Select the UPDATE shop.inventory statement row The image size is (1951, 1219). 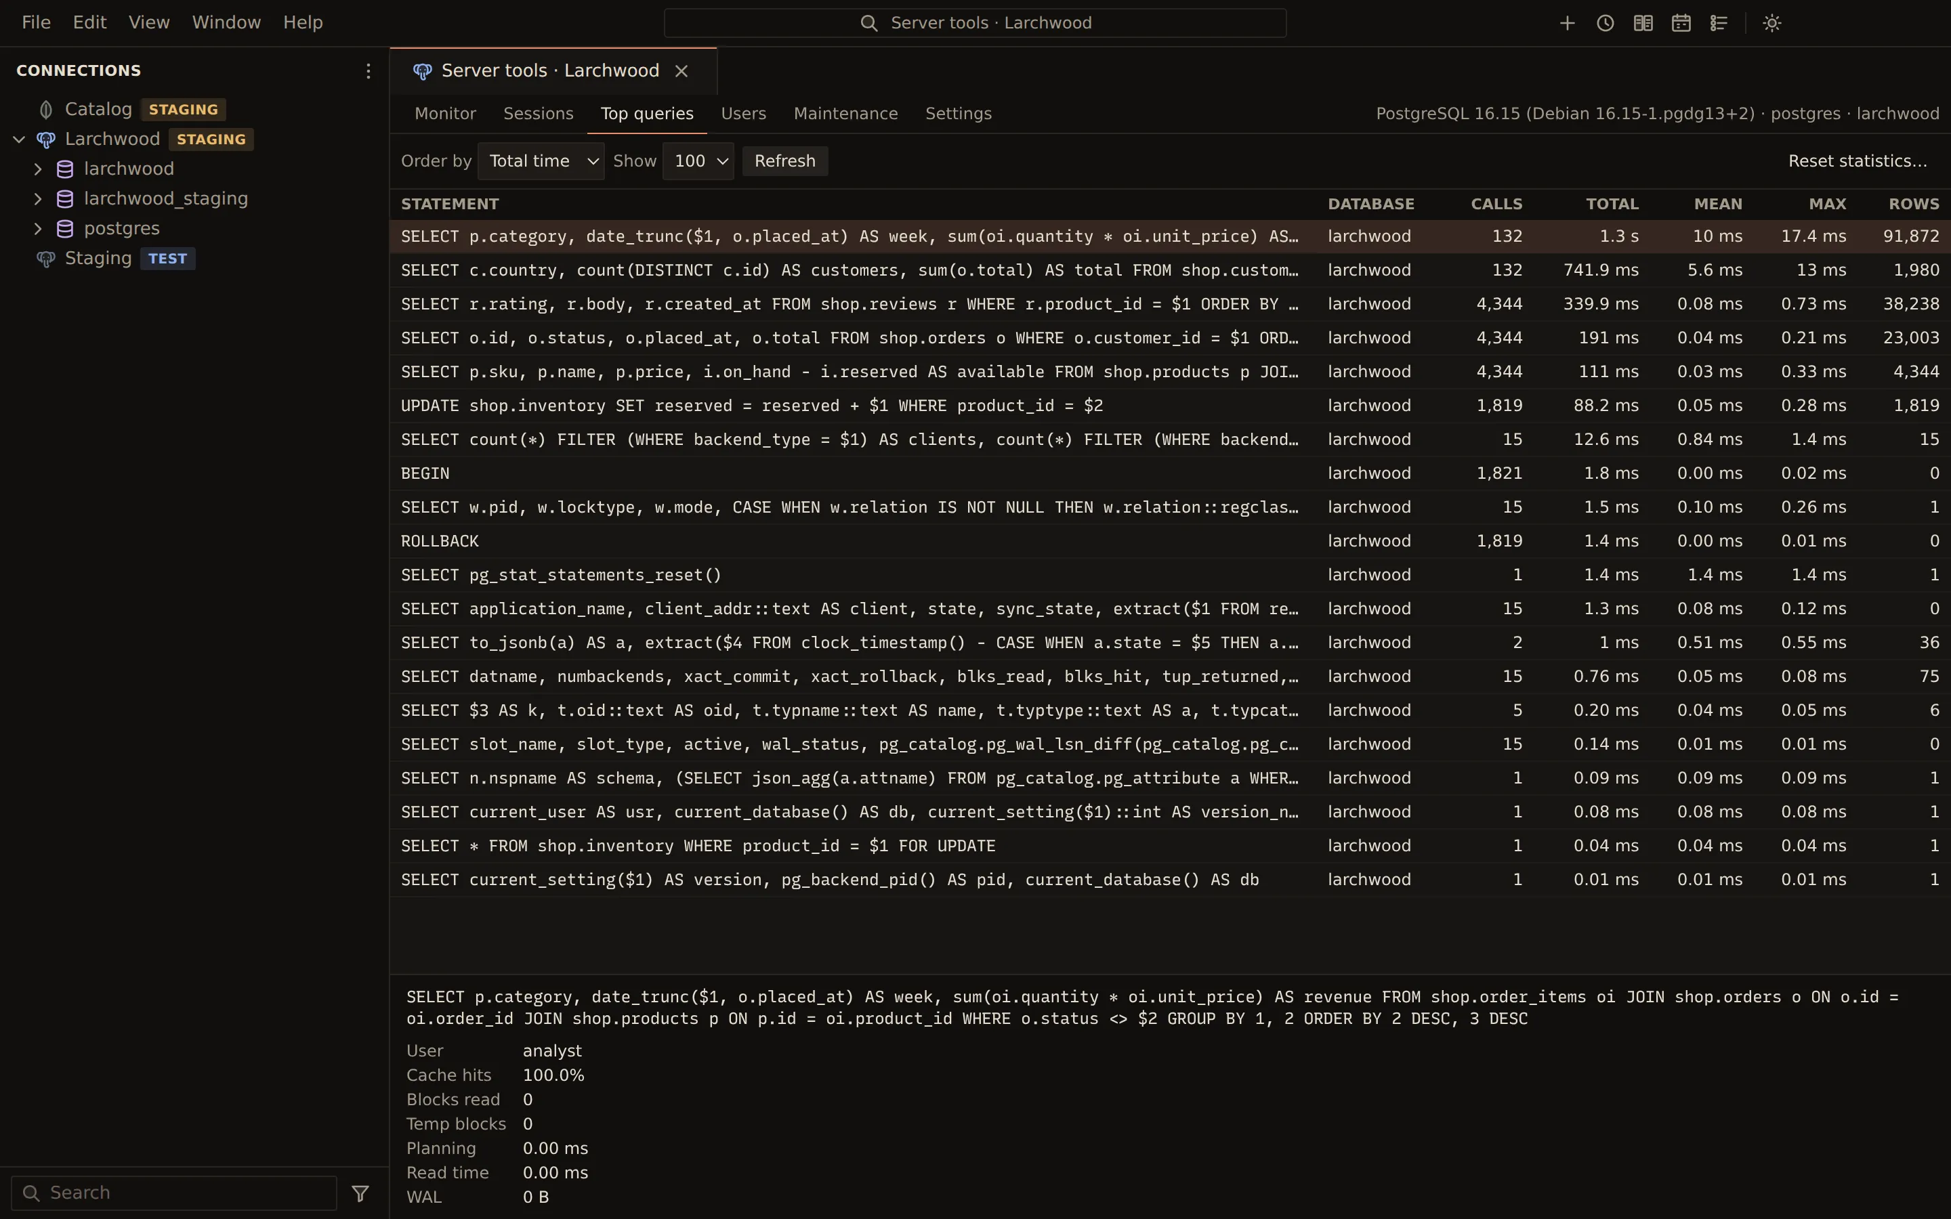(x=1170, y=406)
